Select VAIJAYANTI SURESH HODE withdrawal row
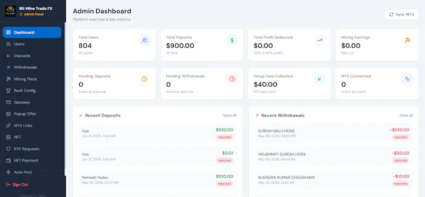Image resolution: width=425 pixels, height=197 pixels. coord(334,156)
